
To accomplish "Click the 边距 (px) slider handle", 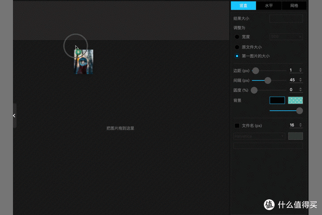I will pos(255,71).
